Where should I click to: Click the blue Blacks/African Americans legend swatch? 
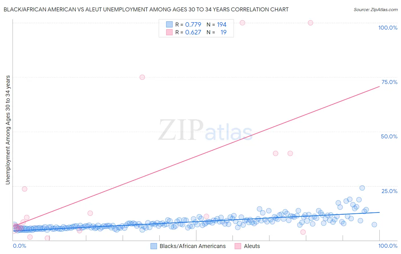[x=154, y=246]
